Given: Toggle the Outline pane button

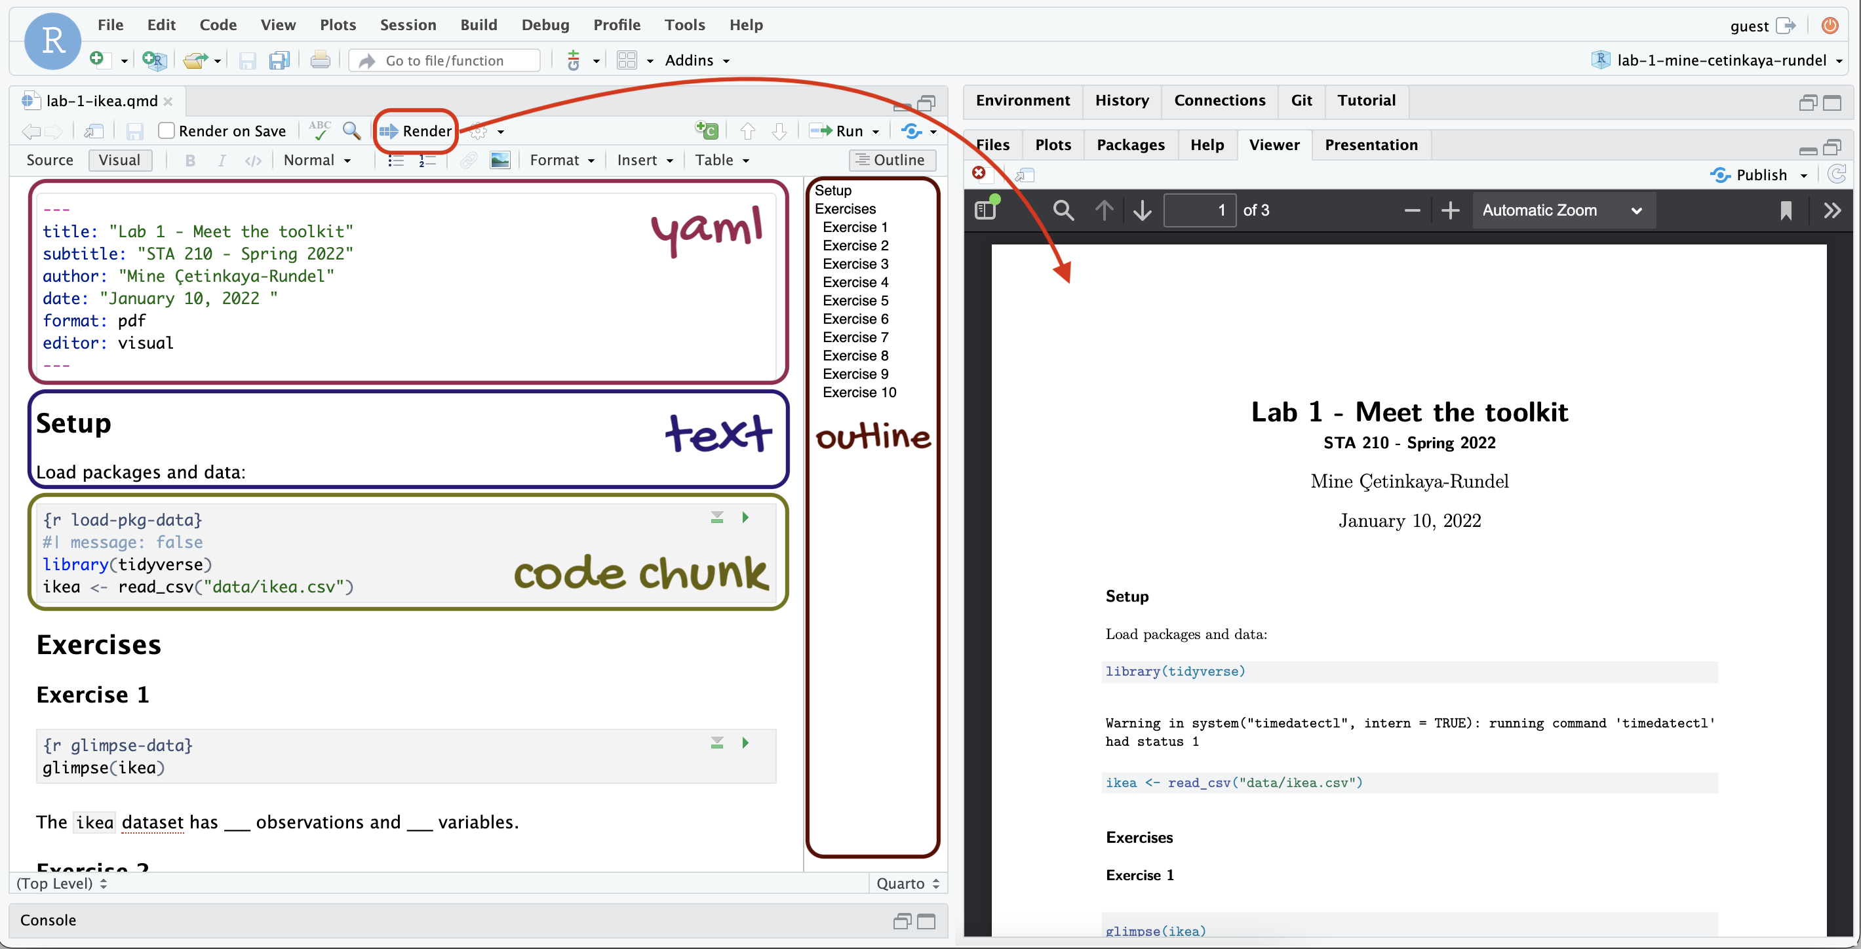Looking at the screenshot, I should [891, 161].
